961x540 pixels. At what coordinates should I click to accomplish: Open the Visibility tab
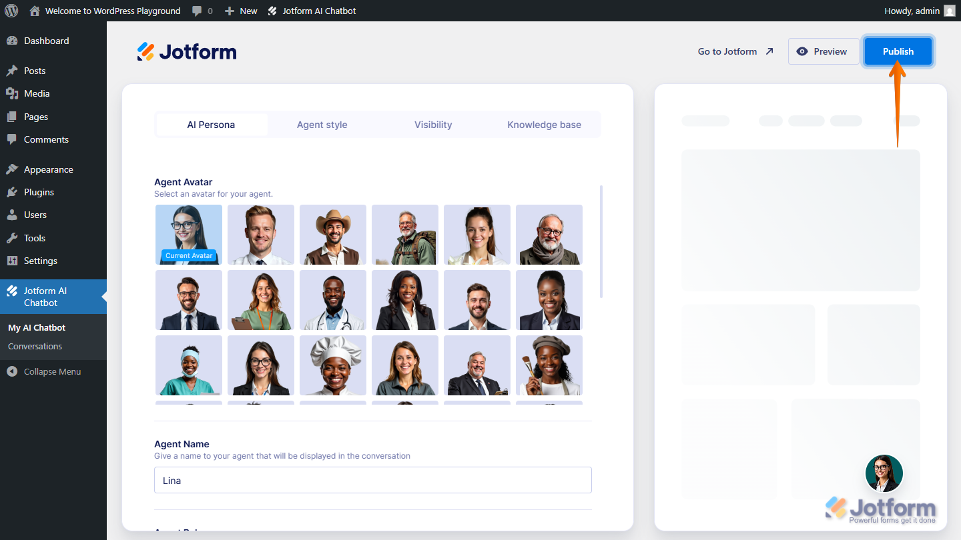(x=433, y=125)
